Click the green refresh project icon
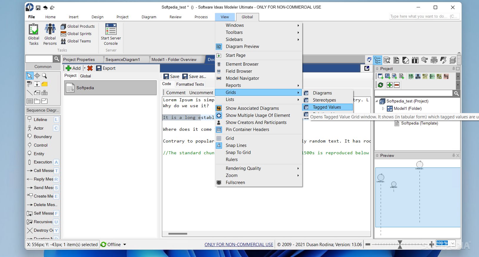479x257 pixels. point(380,85)
